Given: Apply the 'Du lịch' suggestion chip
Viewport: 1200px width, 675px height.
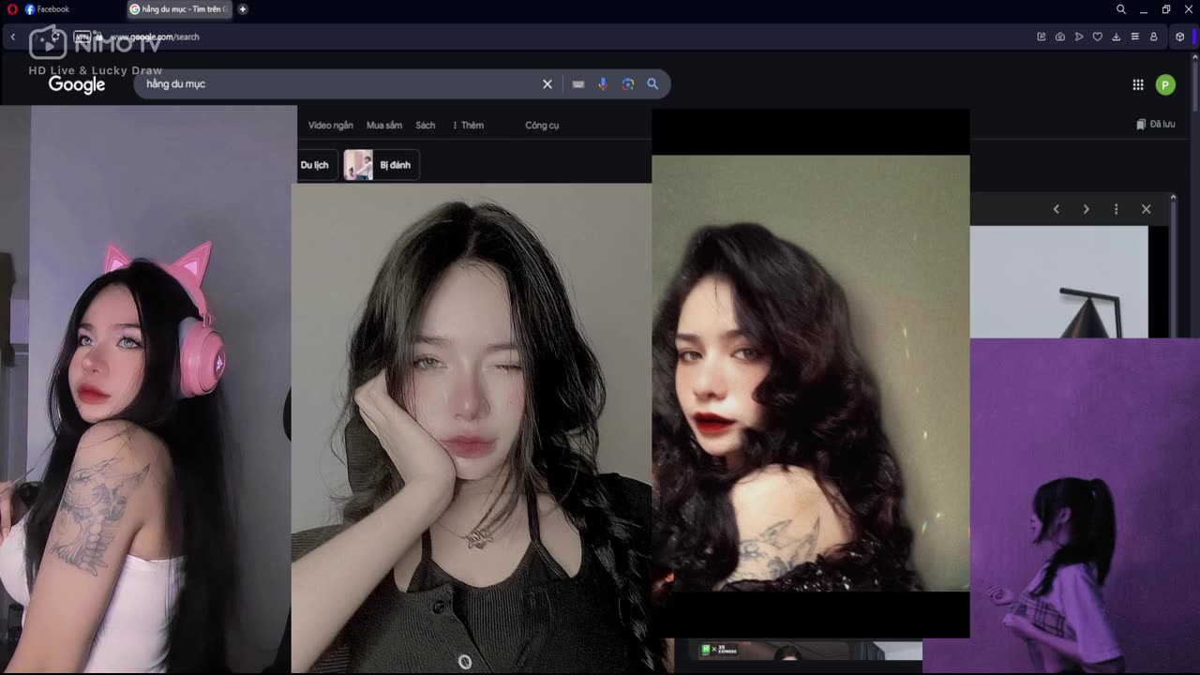Looking at the screenshot, I should pos(315,165).
